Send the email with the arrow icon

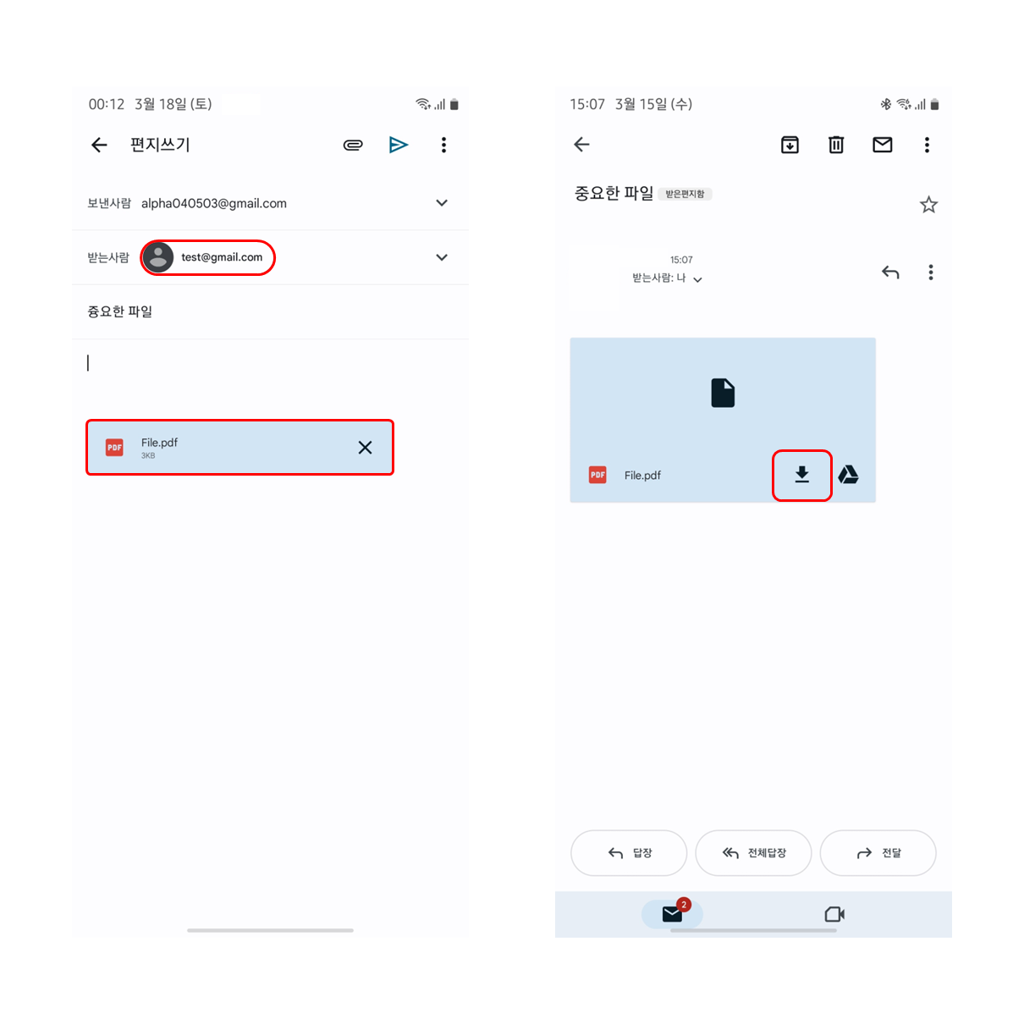pyautogui.click(x=399, y=145)
